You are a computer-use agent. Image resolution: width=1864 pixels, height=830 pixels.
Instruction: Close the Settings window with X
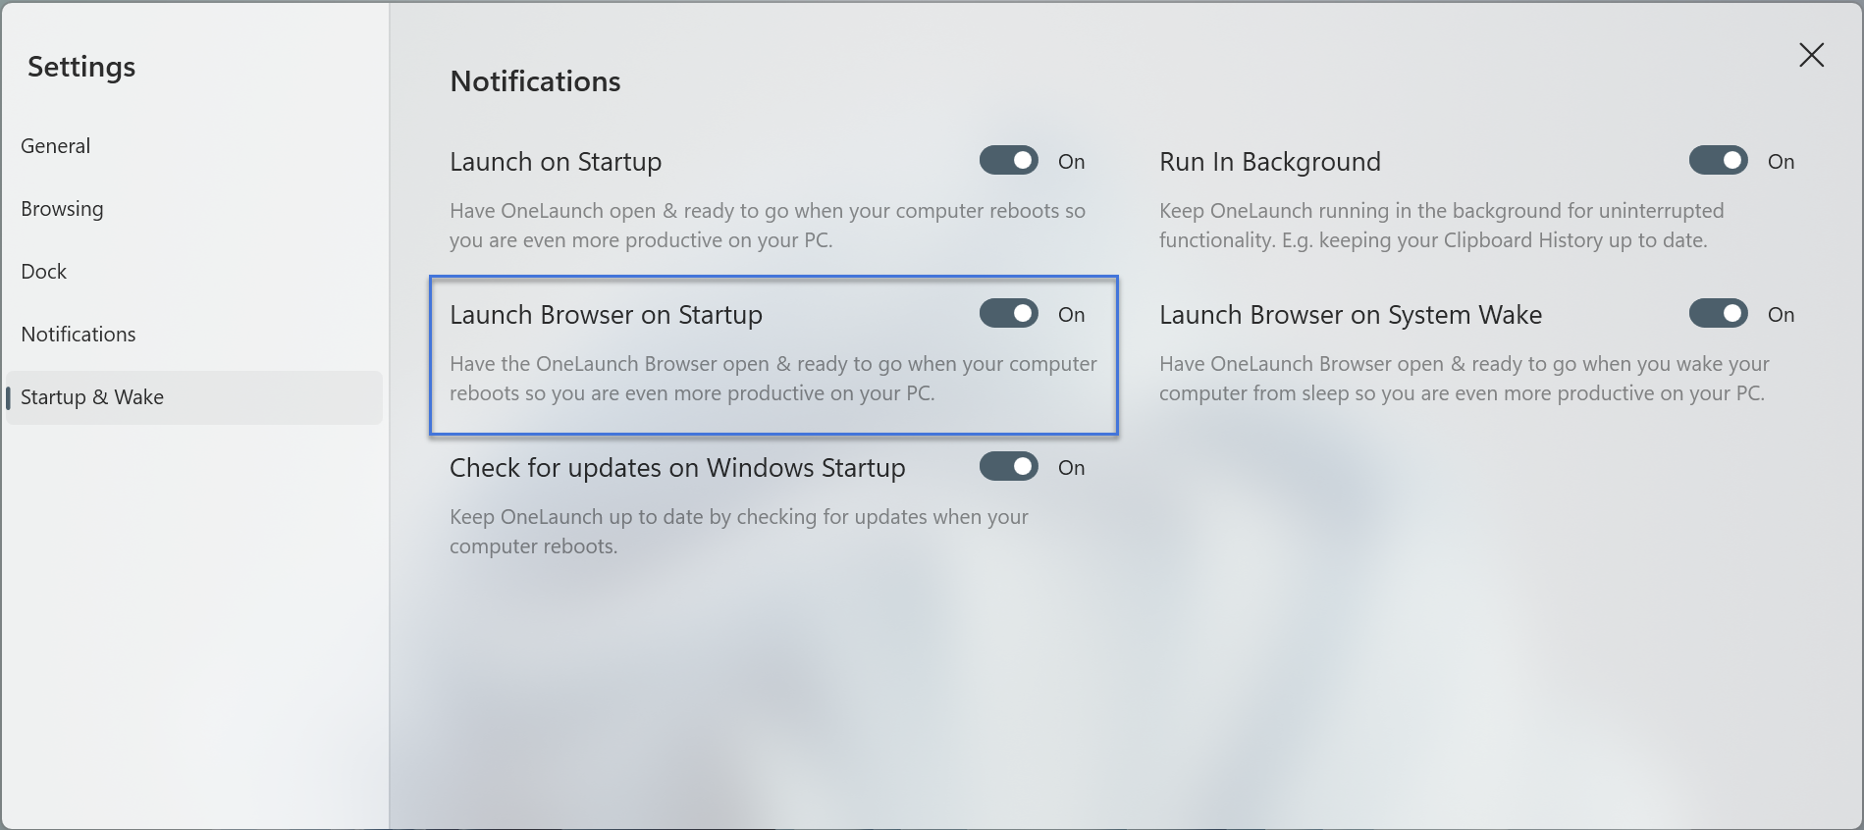1811,55
